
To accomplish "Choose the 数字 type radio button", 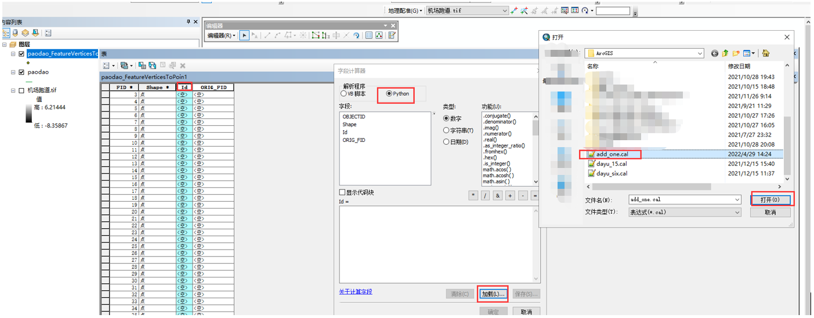I will click(446, 118).
